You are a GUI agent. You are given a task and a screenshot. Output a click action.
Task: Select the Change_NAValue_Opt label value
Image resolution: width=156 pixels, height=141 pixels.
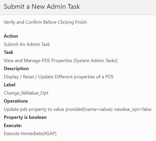pyautogui.click(x=26, y=93)
